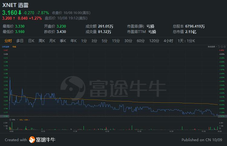The width and height of the screenshot is (227, 146).
Task: Click the highlighted current price marker on left axis
Action: (x=5, y=116)
